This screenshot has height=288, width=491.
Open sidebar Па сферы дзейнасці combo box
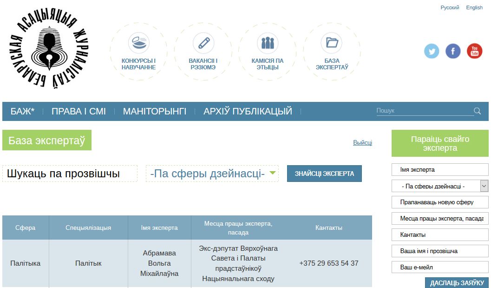440,186
